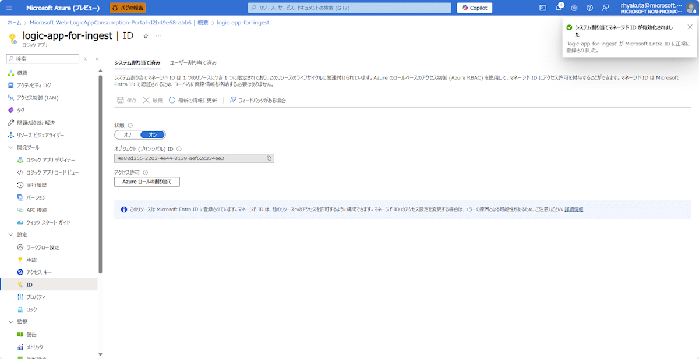Focus the sidebar 検索 box
The image size is (699, 359).
[x=43, y=59]
